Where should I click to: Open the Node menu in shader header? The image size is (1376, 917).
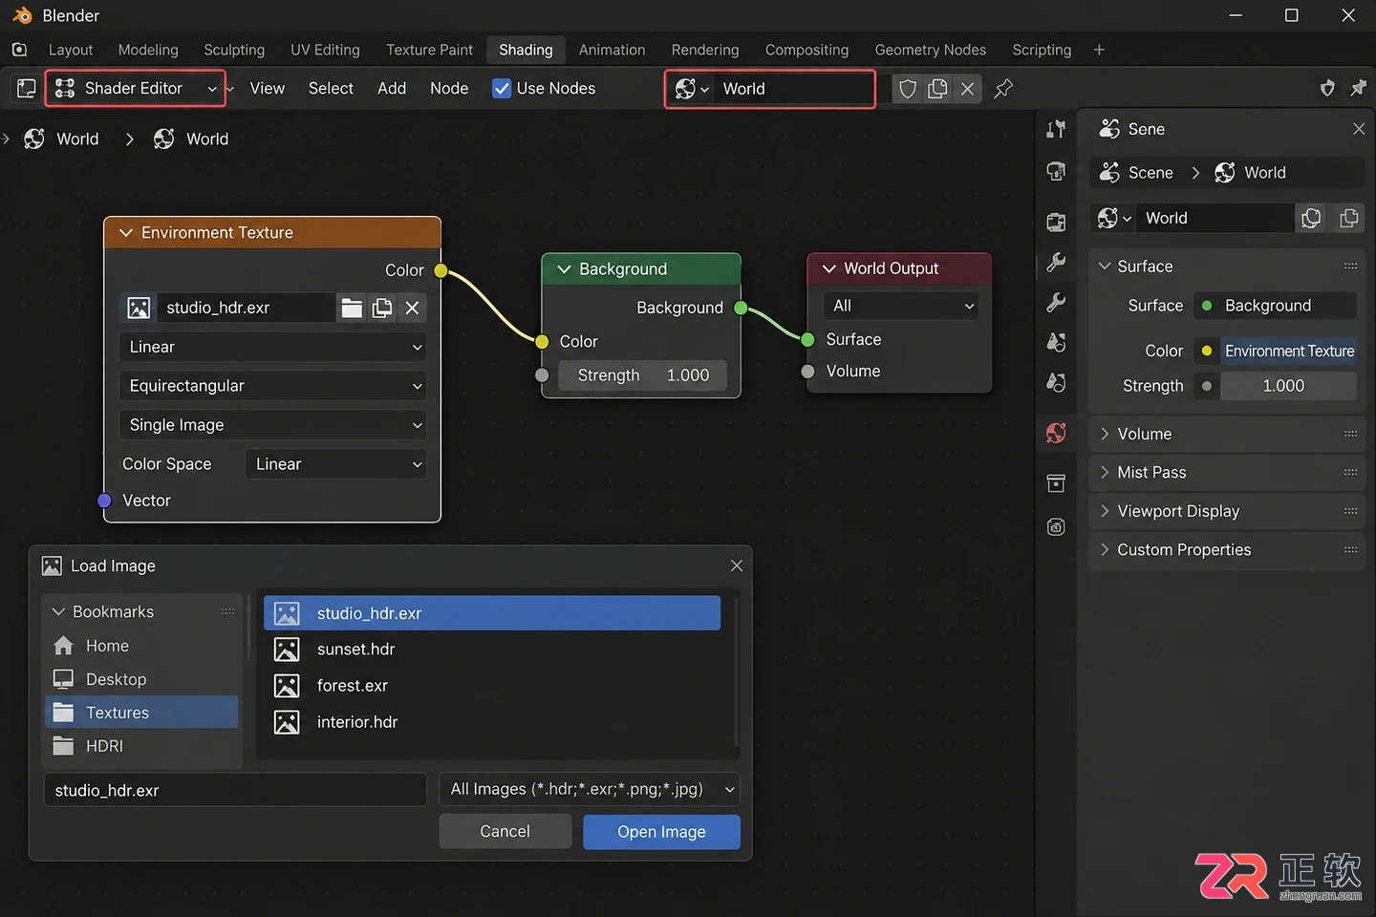449,89
